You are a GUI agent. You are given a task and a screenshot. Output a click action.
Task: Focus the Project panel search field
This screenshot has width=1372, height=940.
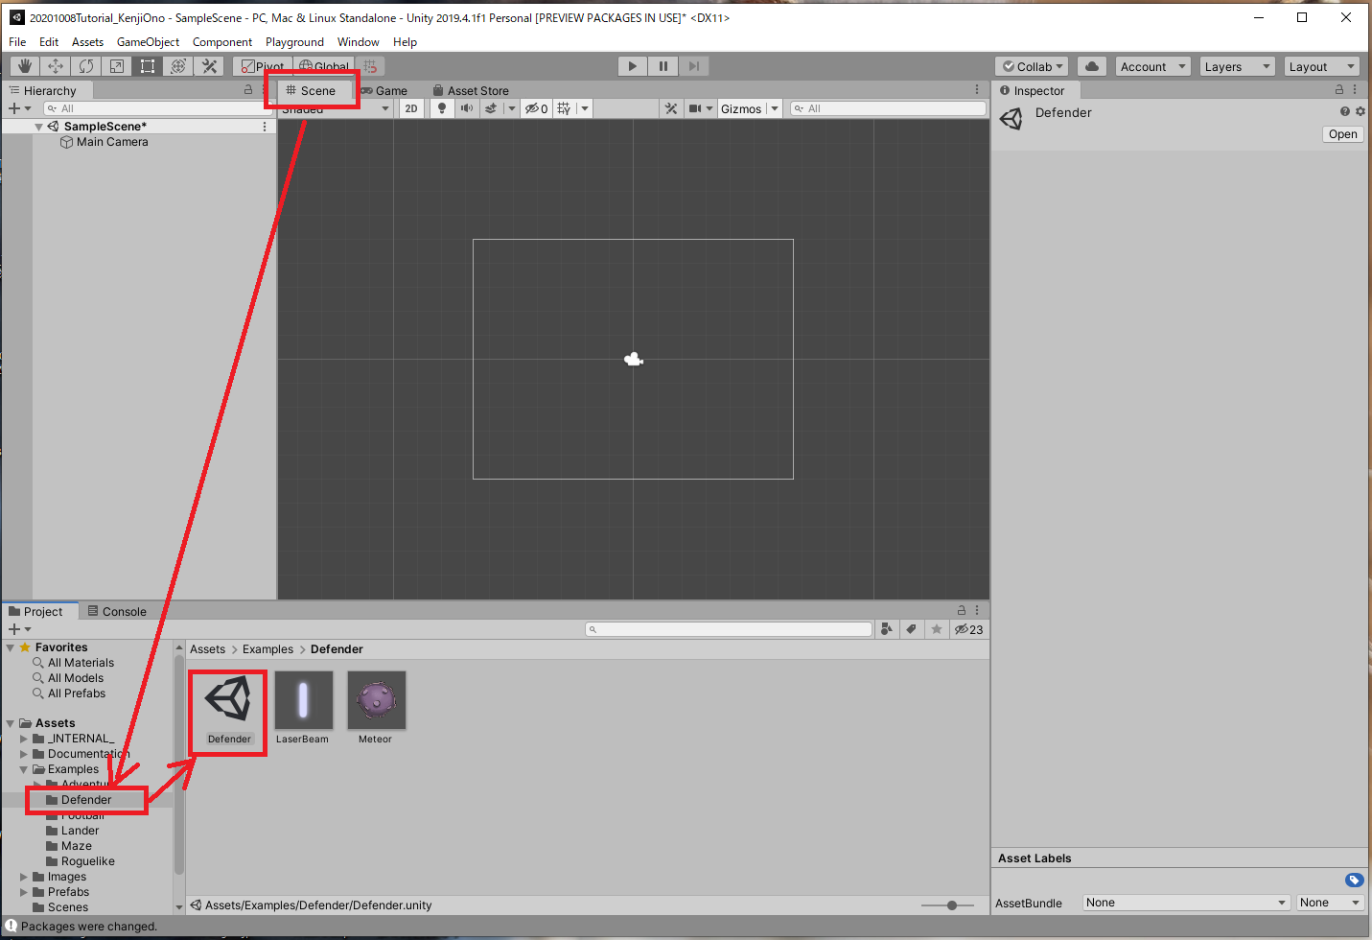(729, 629)
